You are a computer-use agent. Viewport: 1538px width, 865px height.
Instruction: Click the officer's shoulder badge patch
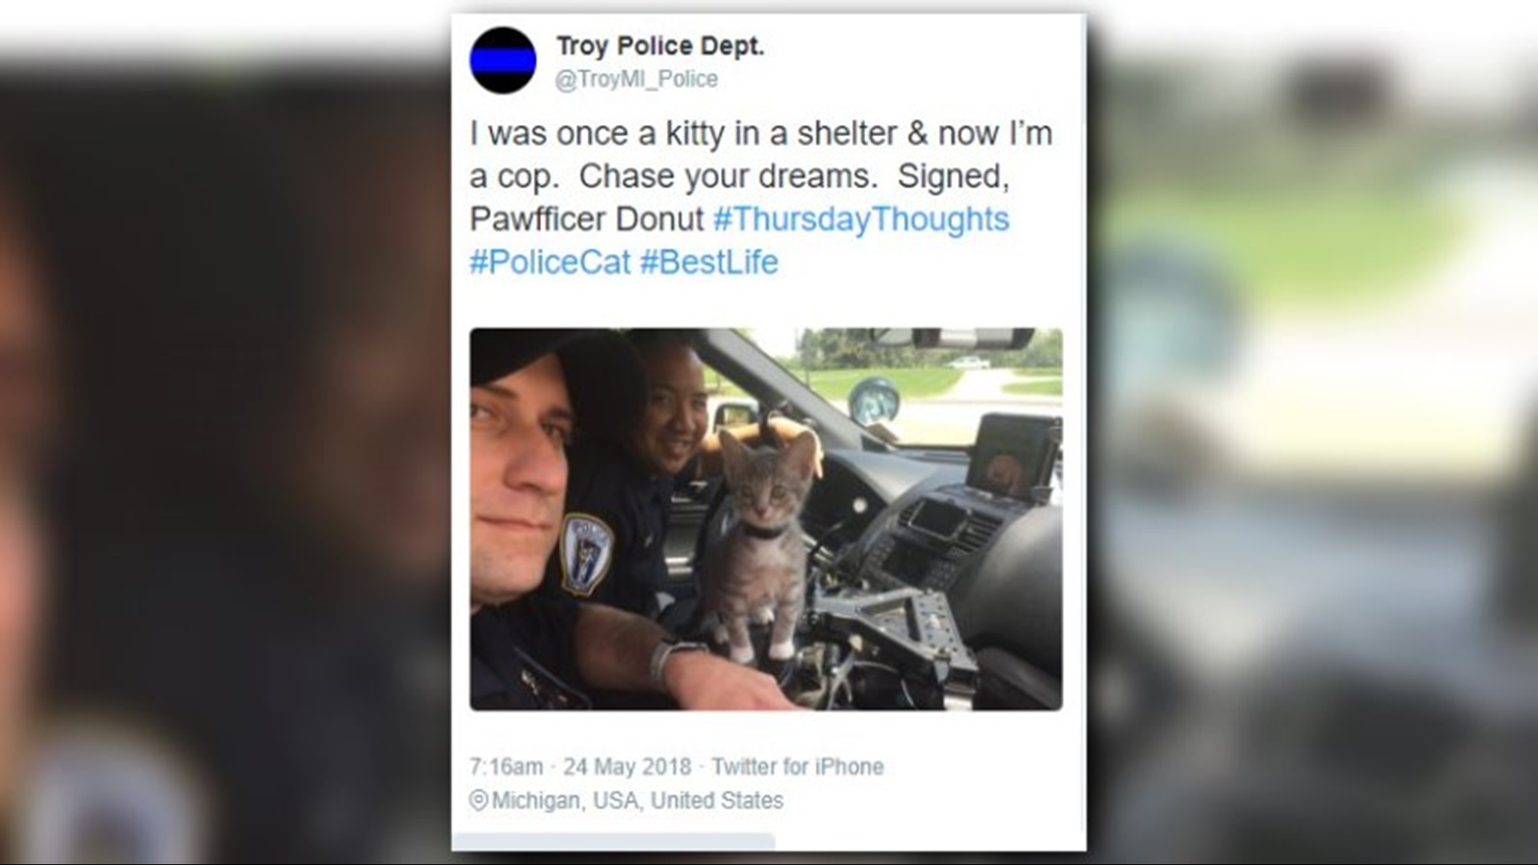586,554
